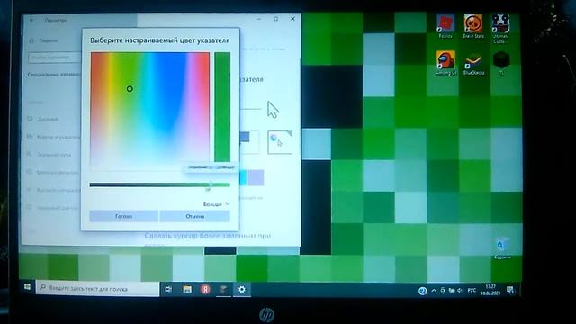Open the notification center icon
Image resolution: width=576 pixels, height=324 pixels.
[x=510, y=290]
